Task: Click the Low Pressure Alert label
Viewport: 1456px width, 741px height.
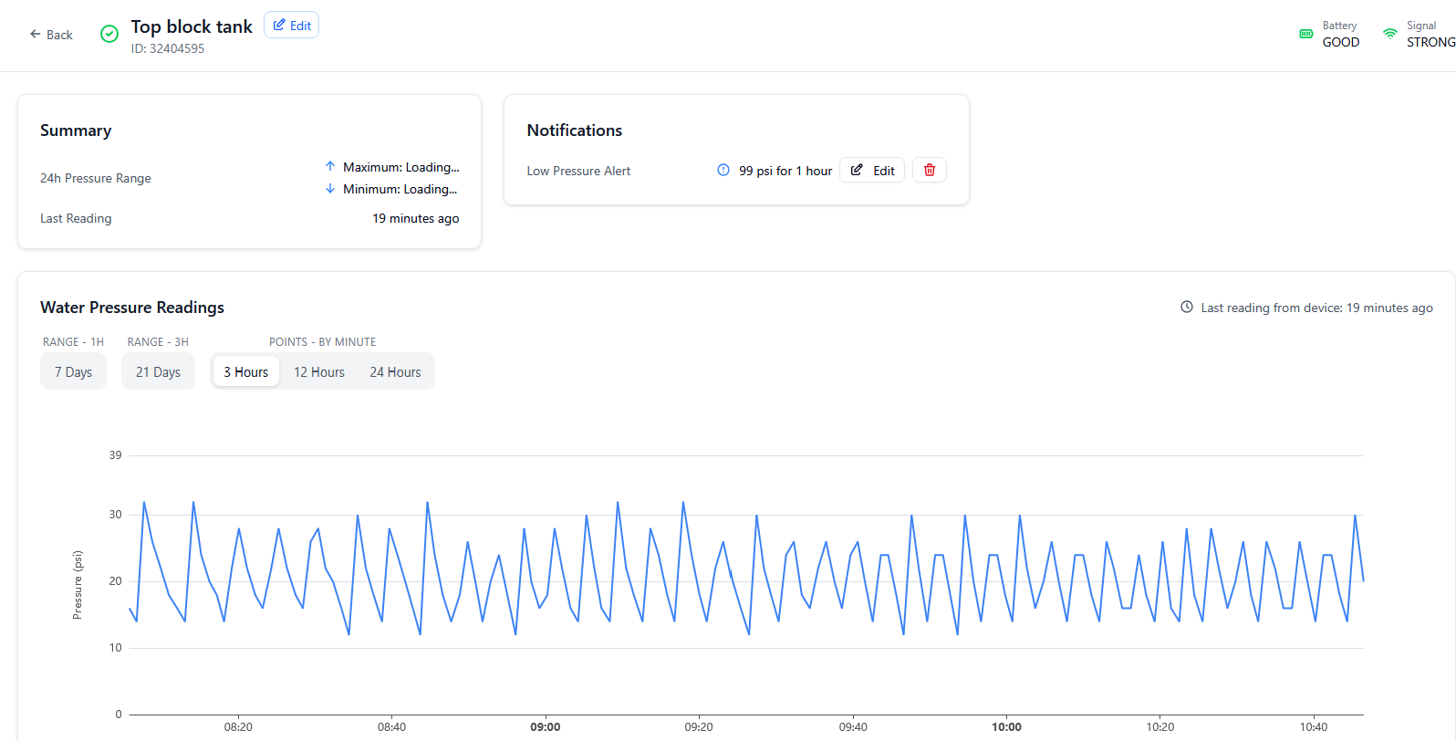Action: [x=578, y=171]
